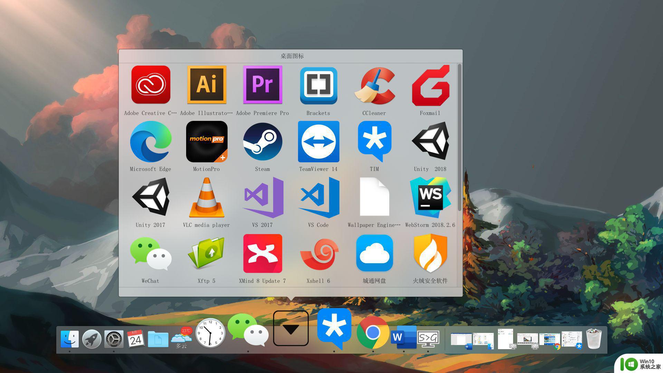The height and width of the screenshot is (373, 663).
Task: Open TIM in the folder grid
Action: tap(374, 142)
